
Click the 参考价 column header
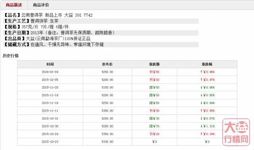click(x=107, y=64)
